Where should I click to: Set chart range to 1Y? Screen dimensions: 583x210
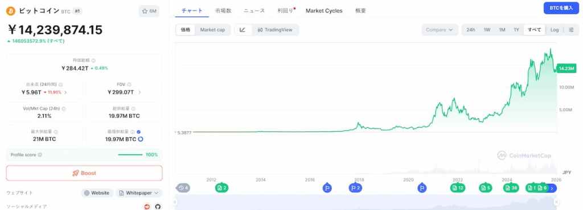pyautogui.click(x=516, y=30)
